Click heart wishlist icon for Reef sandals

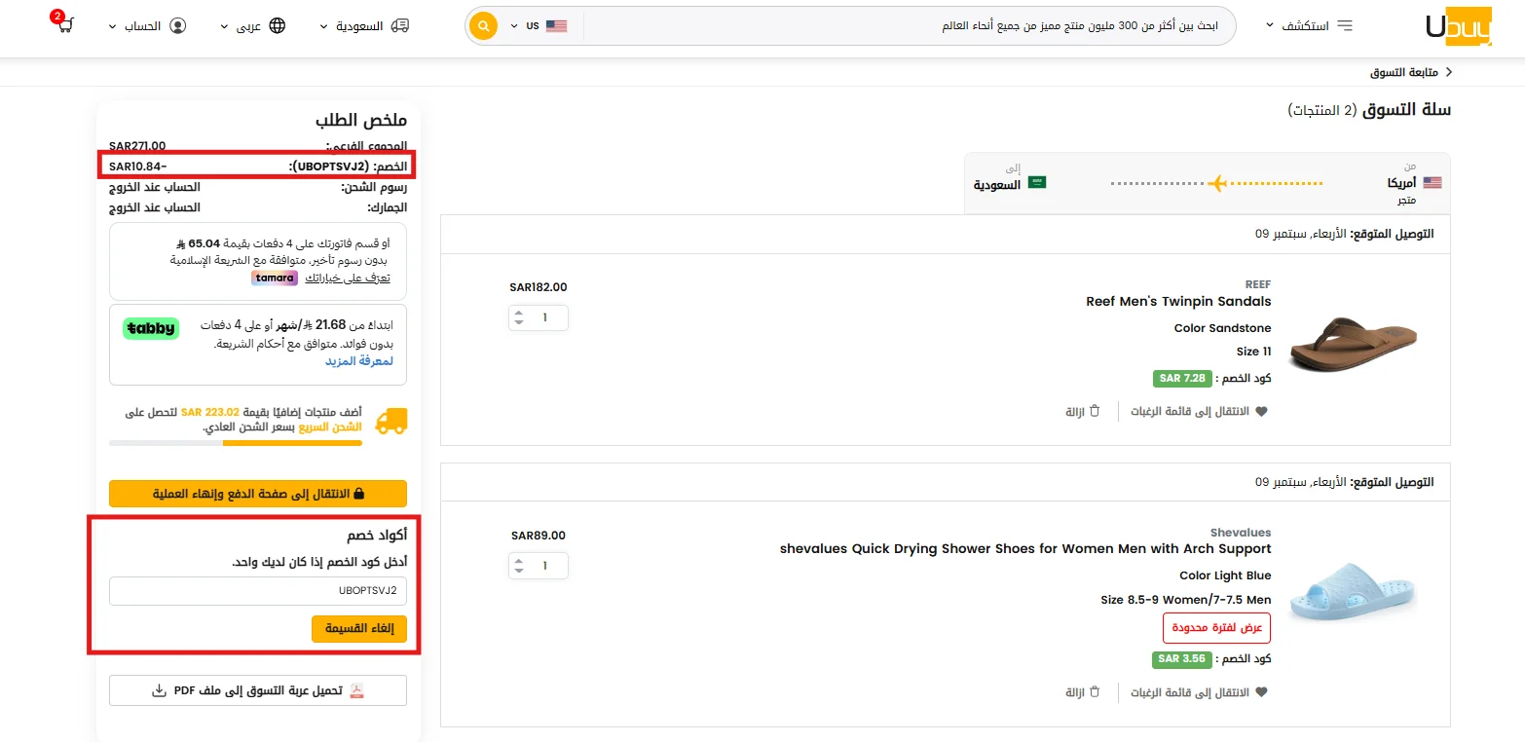point(1261,412)
